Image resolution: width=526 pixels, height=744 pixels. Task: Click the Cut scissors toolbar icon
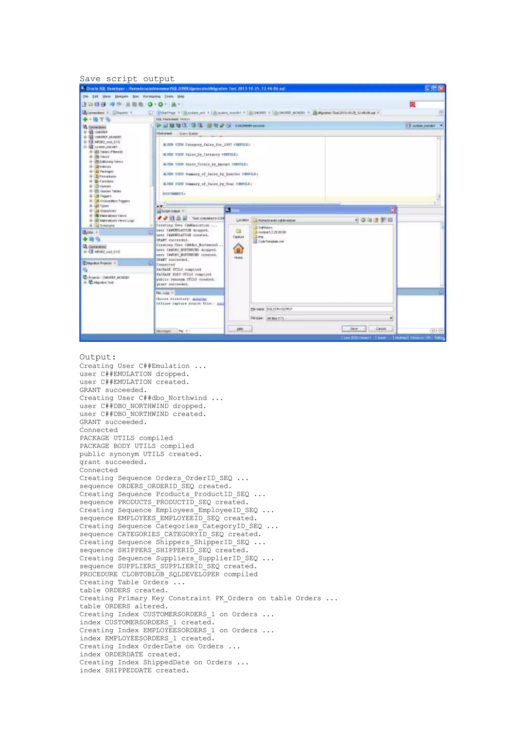[x=128, y=104]
